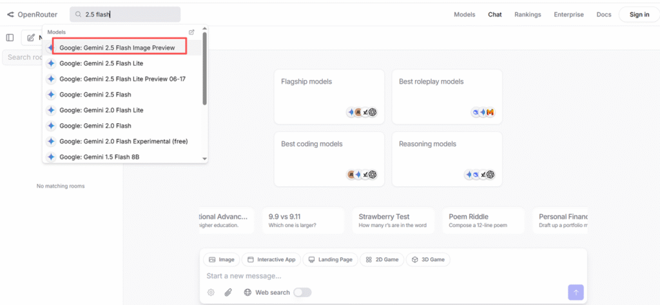Open the Flagship models card

[329, 97]
